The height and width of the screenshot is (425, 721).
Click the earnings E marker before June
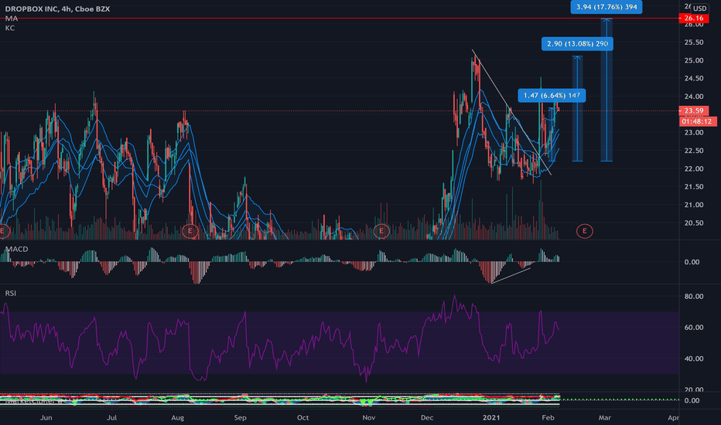click(x=3, y=231)
